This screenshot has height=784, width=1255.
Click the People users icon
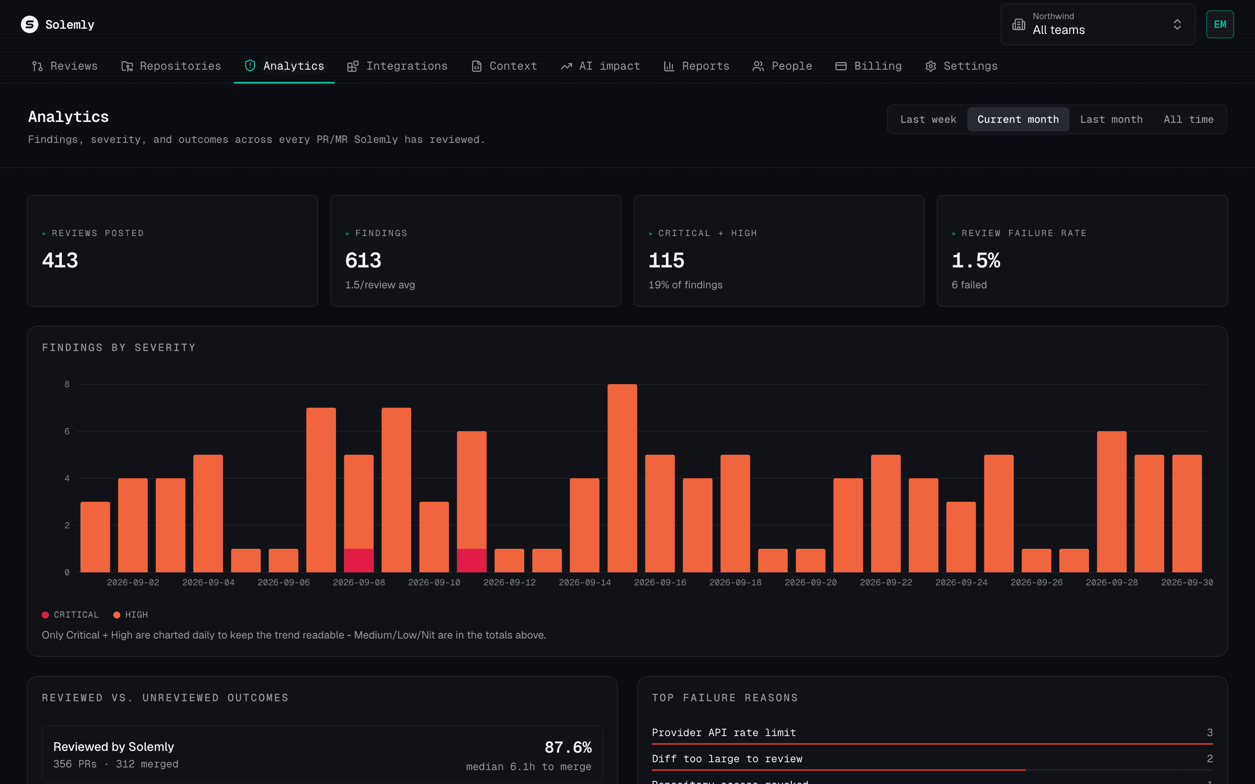tap(758, 66)
